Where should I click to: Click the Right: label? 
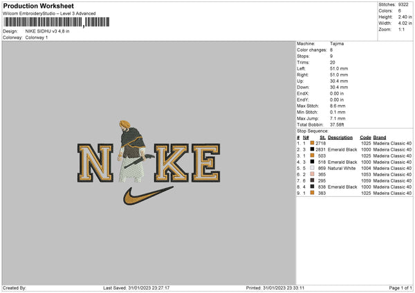(302, 75)
